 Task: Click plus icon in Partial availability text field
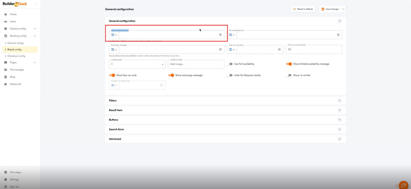[220, 35]
